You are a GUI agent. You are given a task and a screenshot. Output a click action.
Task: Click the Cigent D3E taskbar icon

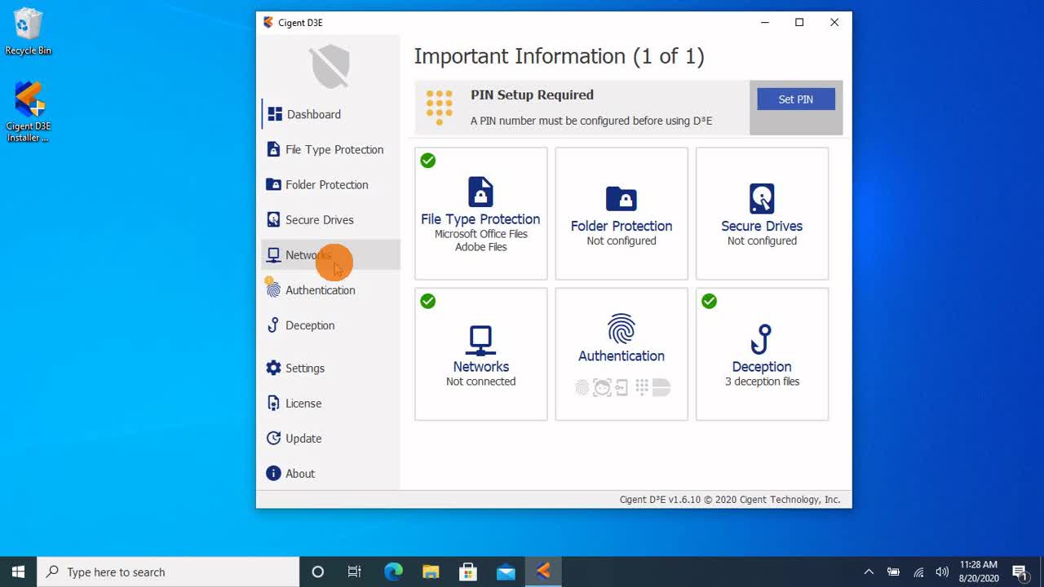pos(543,572)
